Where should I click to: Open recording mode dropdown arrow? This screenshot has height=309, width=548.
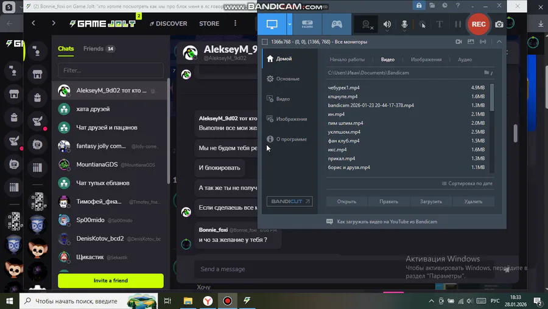[289, 24]
